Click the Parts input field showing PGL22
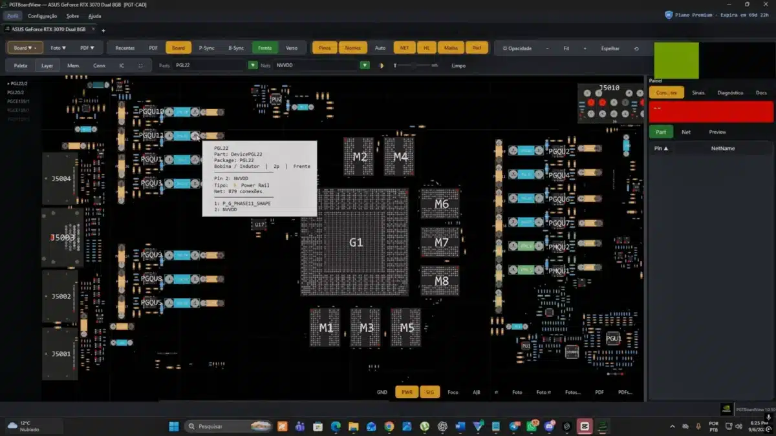 pyautogui.click(x=210, y=65)
